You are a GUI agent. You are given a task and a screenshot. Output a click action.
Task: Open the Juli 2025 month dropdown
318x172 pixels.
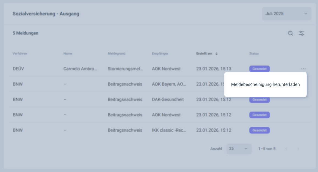[286, 14]
